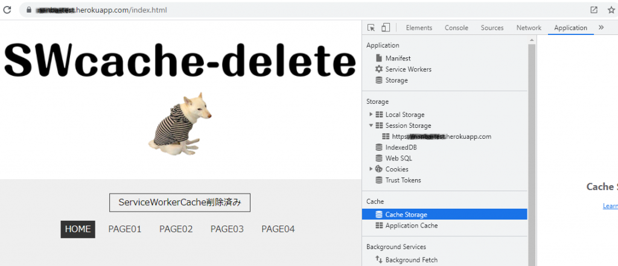The height and width of the screenshot is (266, 618).
Task: Open Service Workers gear item
Action: pos(408,69)
